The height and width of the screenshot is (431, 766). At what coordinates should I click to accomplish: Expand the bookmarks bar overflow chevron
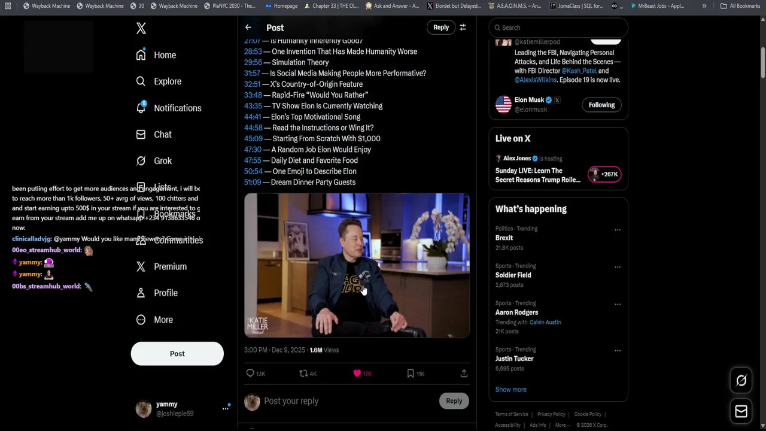tap(704, 6)
